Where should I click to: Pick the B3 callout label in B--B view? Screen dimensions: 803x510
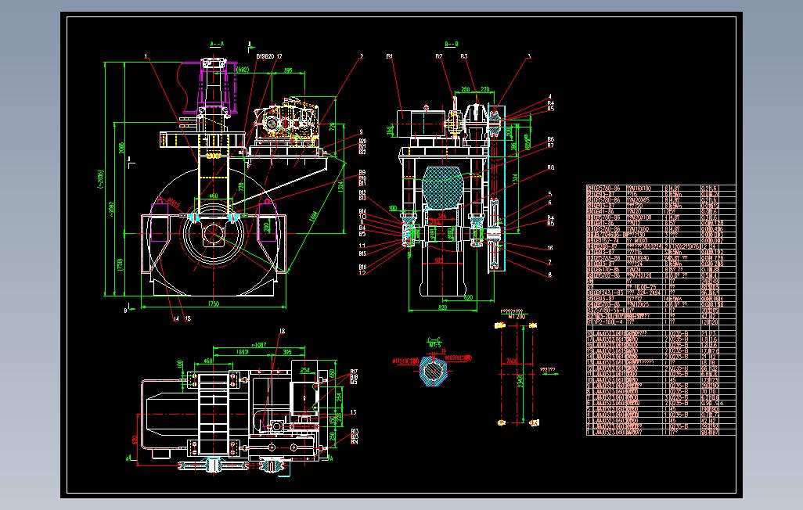click(x=463, y=56)
